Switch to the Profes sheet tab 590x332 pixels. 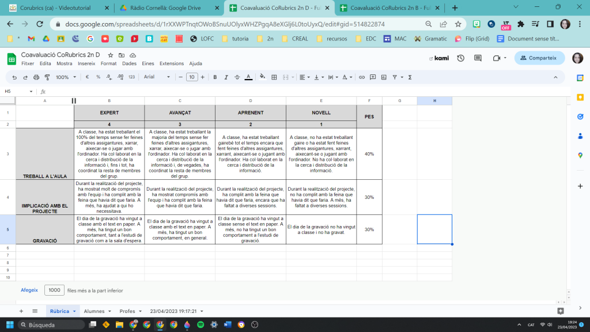point(127,311)
